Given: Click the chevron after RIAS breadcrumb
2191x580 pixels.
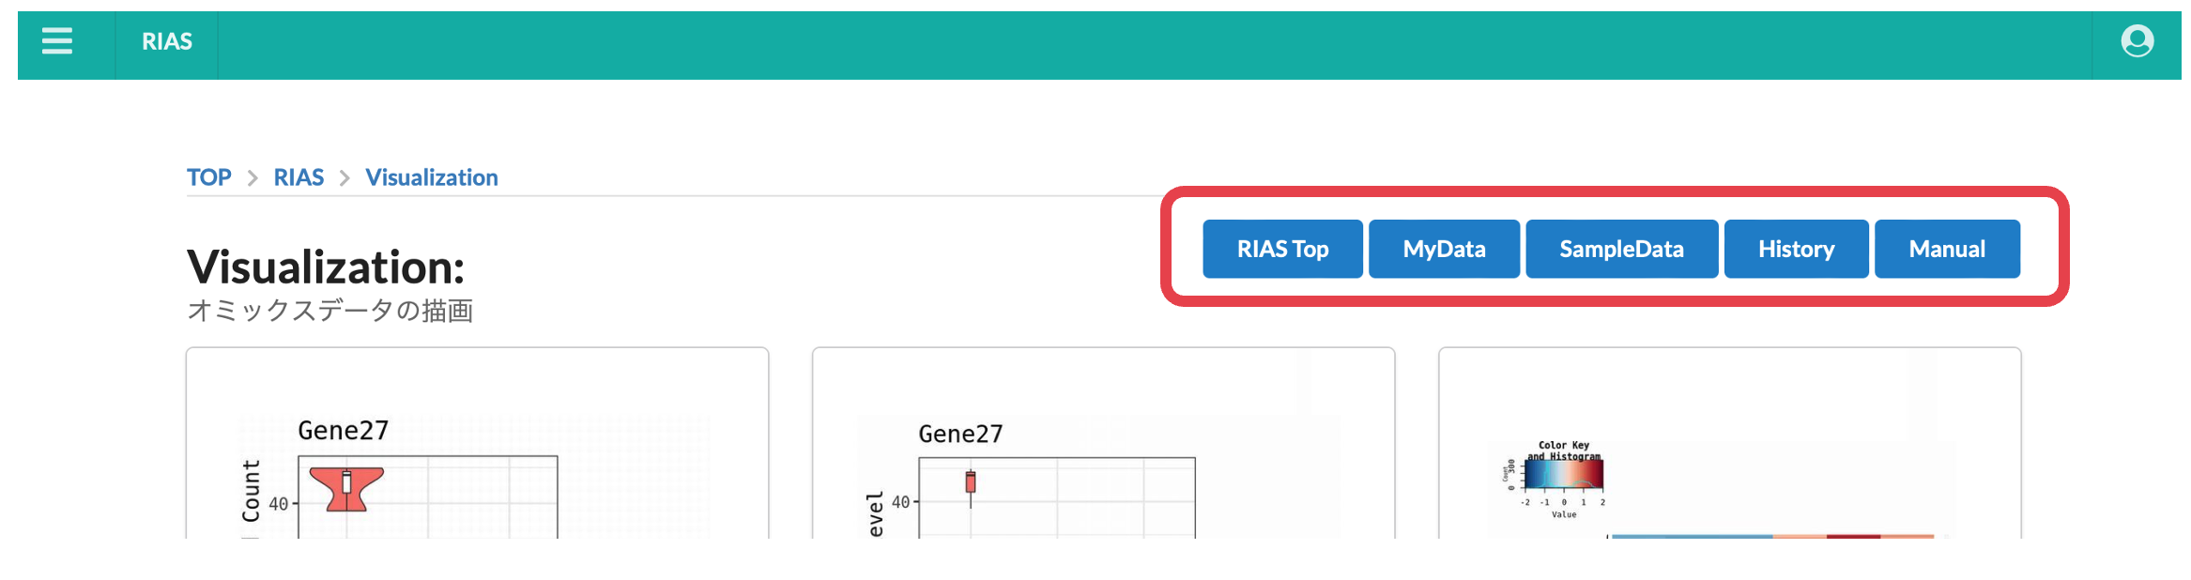Looking at the screenshot, I should (x=345, y=178).
